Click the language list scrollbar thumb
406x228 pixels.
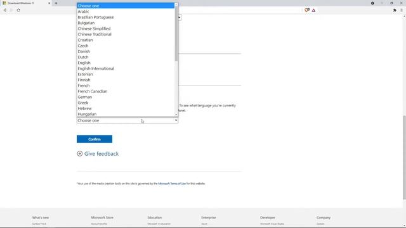[x=176, y=34]
